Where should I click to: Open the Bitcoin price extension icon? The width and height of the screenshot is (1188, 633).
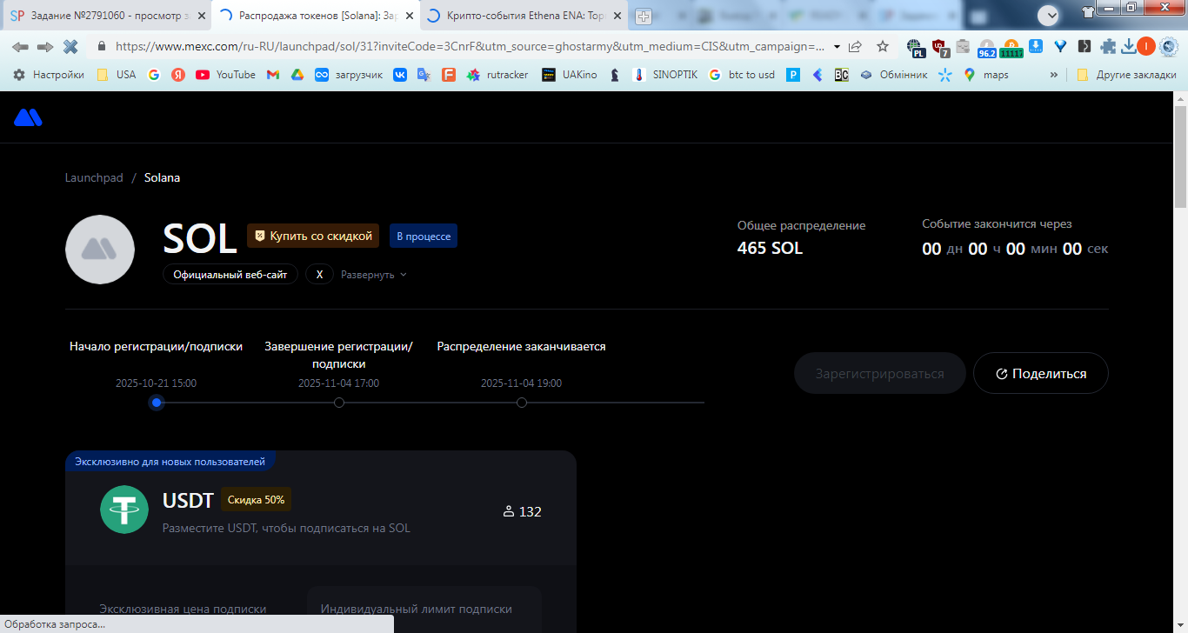tap(1011, 48)
